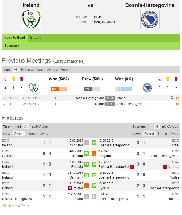
Task: Click Ireland's orange 1/2 wins bar
Action: pos(59,89)
